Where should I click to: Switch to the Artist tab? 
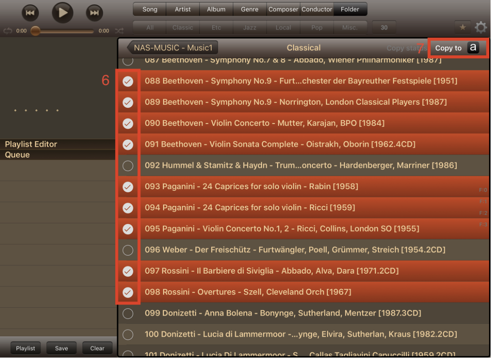(x=183, y=9)
